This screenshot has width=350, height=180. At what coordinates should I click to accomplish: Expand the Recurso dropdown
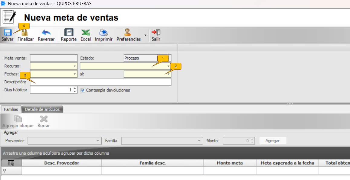tap(74, 66)
